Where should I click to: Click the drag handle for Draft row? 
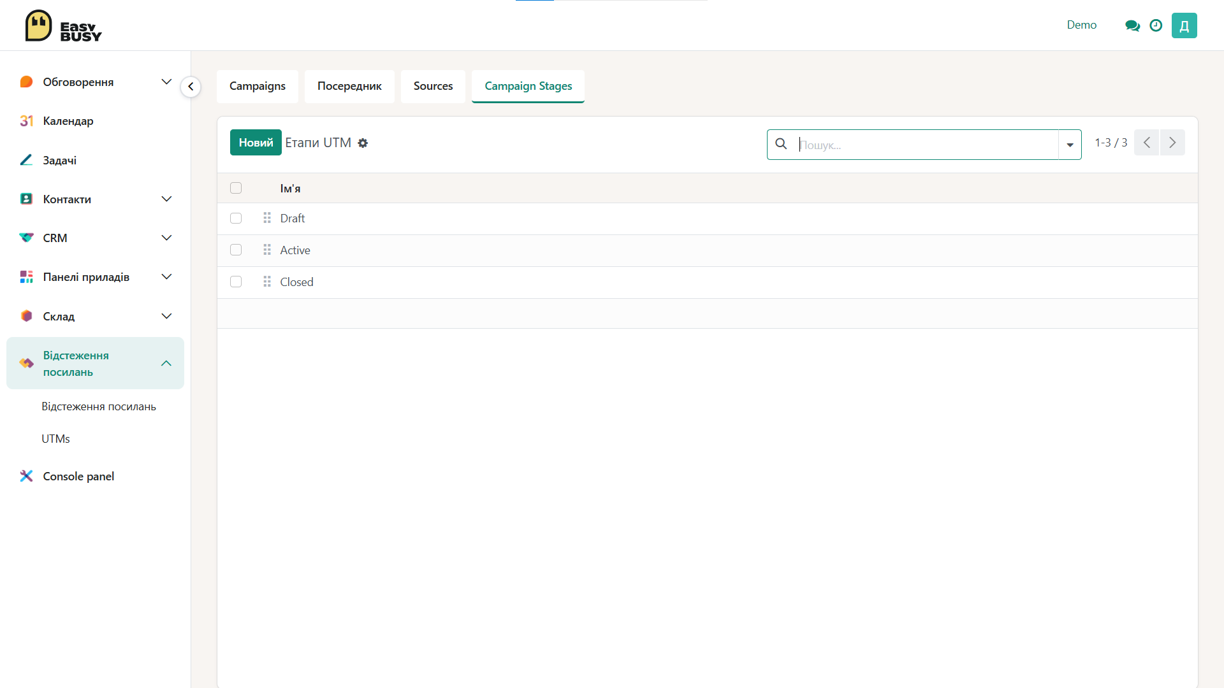point(267,218)
